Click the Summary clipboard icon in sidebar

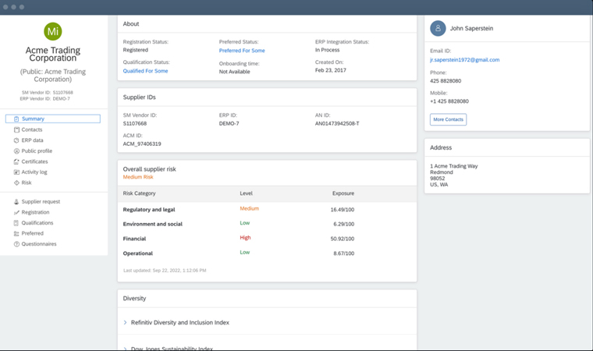(x=16, y=119)
